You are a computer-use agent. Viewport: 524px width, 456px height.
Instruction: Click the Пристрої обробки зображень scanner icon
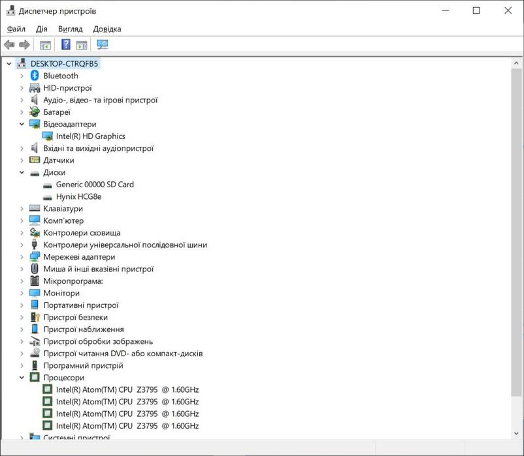click(35, 341)
